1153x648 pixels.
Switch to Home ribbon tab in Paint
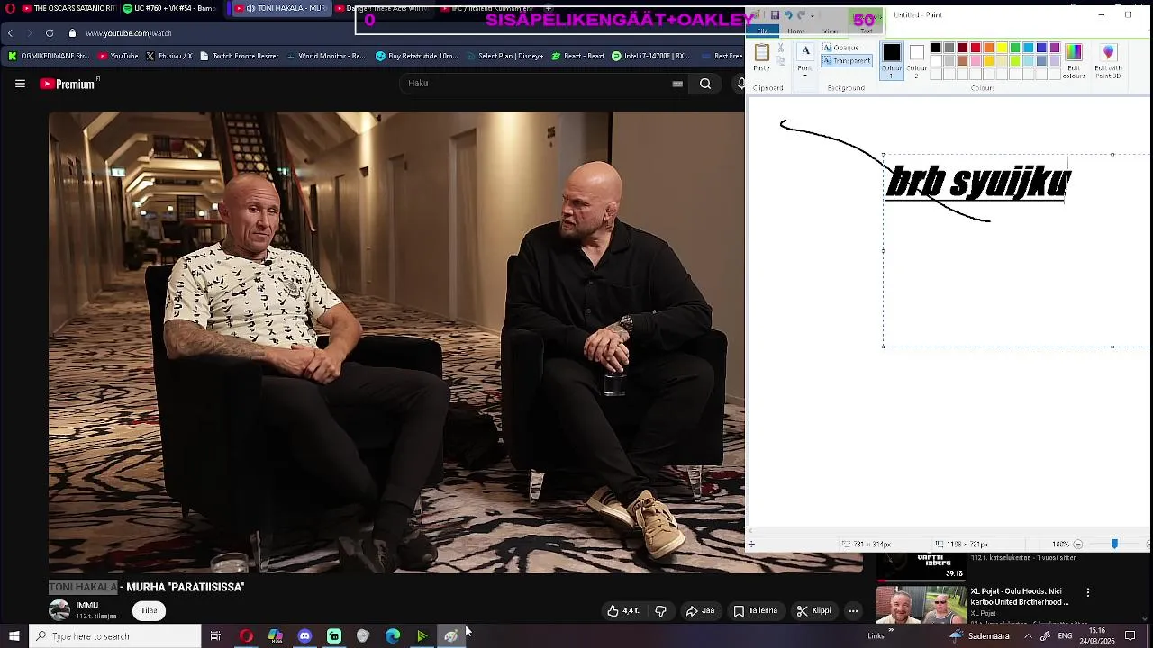pyautogui.click(x=796, y=31)
